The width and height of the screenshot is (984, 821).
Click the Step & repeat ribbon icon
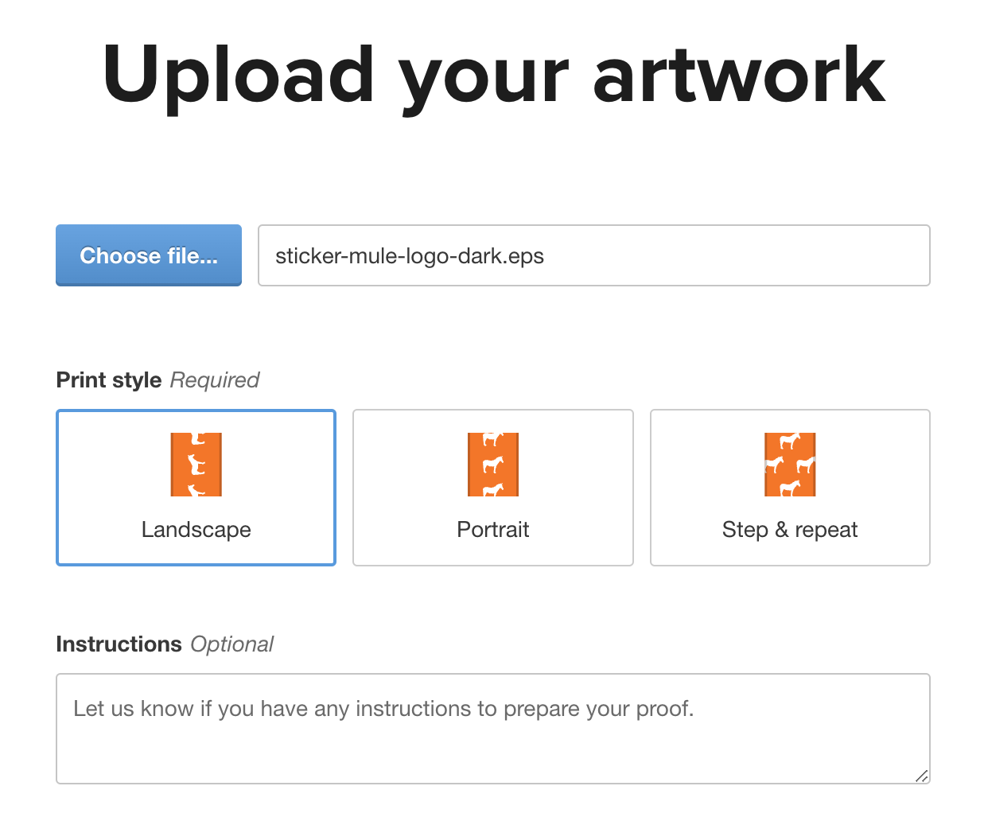790,465
